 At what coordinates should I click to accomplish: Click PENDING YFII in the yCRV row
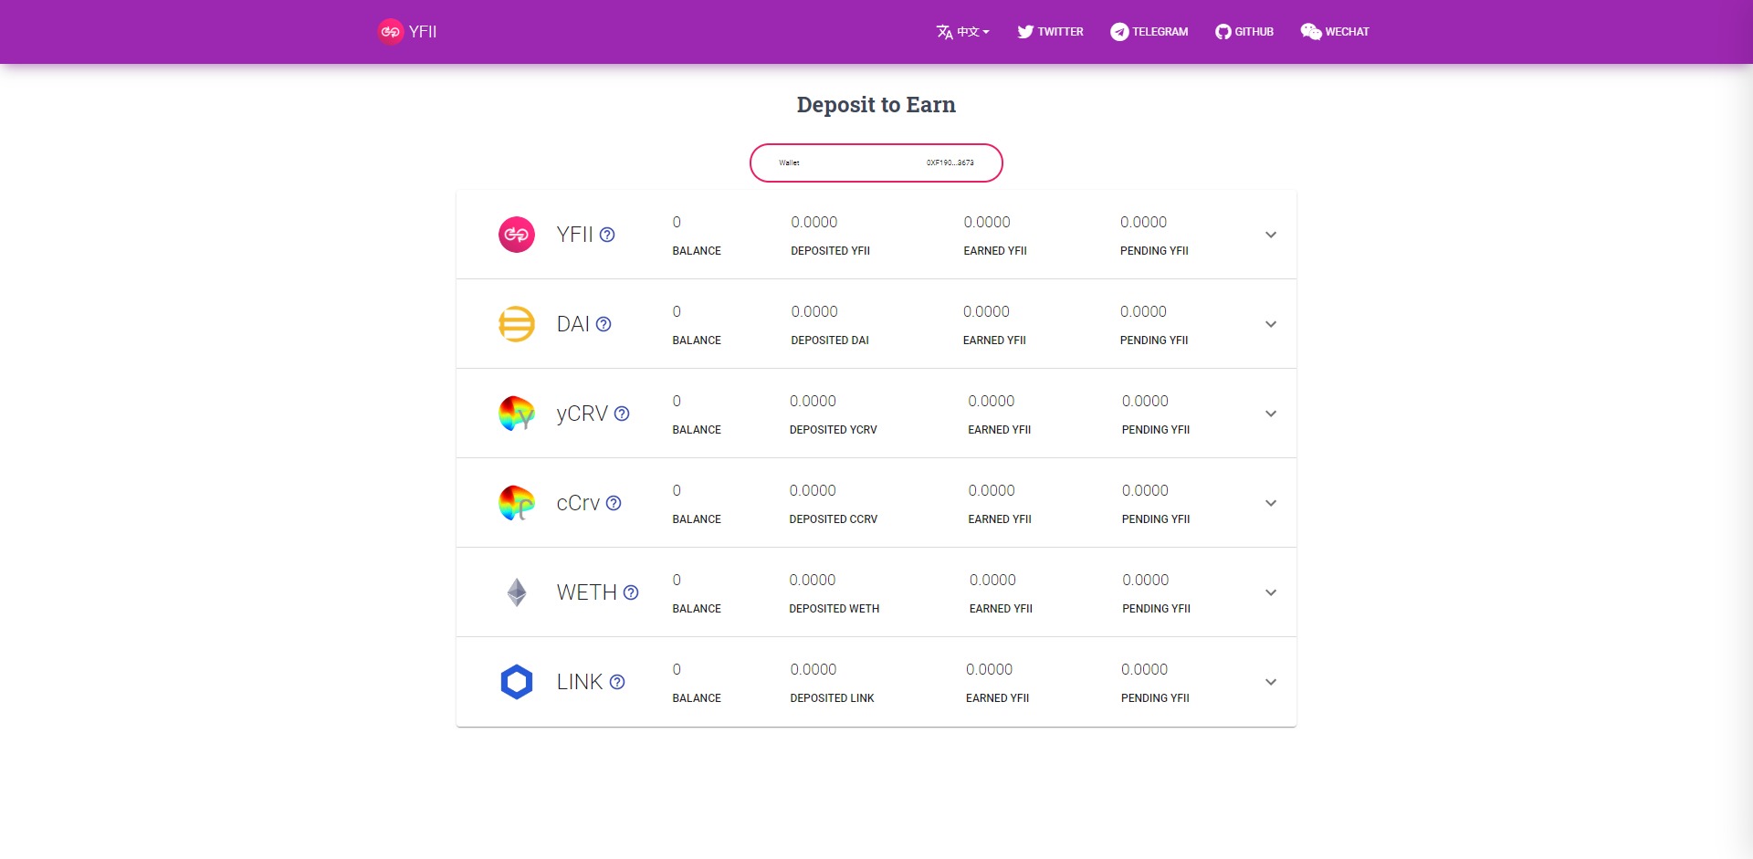pyautogui.click(x=1156, y=430)
